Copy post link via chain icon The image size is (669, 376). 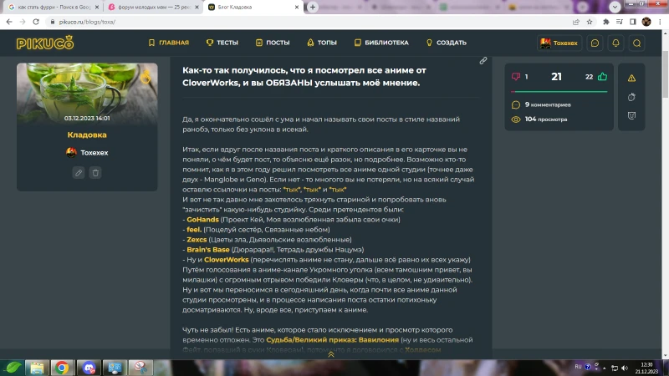click(483, 61)
